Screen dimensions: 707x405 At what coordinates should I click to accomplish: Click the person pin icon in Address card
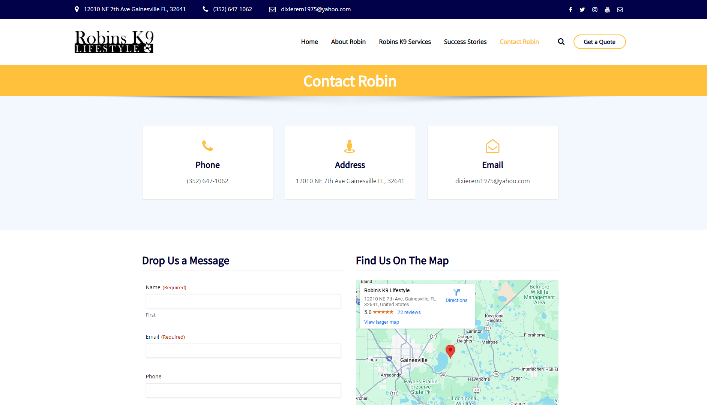(350, 146)
